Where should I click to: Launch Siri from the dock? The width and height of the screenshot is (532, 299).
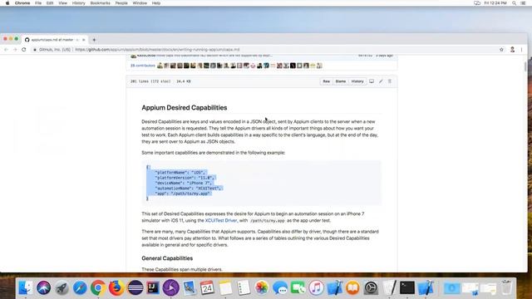pyautogui.click(x=44, y=288)
